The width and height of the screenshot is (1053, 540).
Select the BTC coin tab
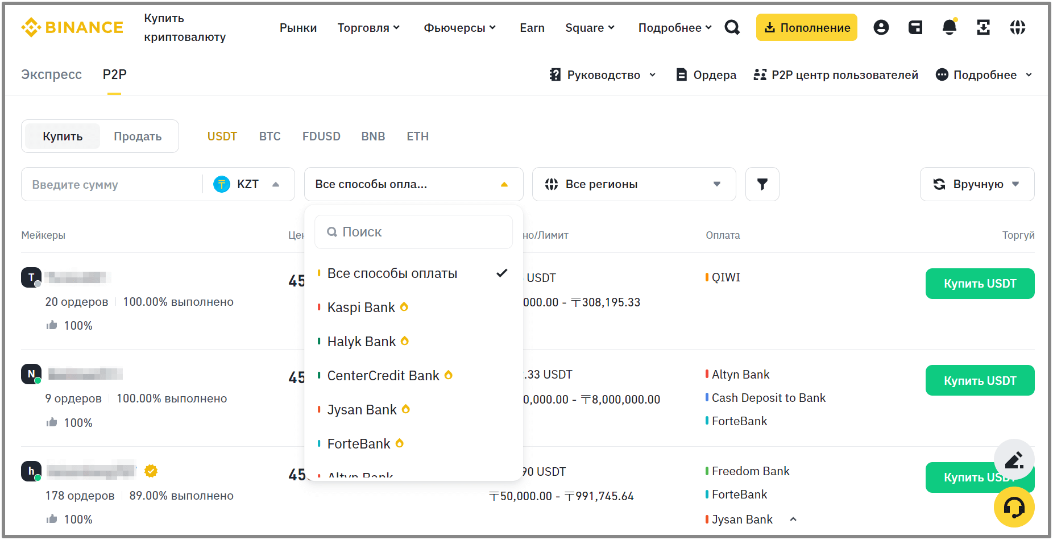(x=270, y=136)
